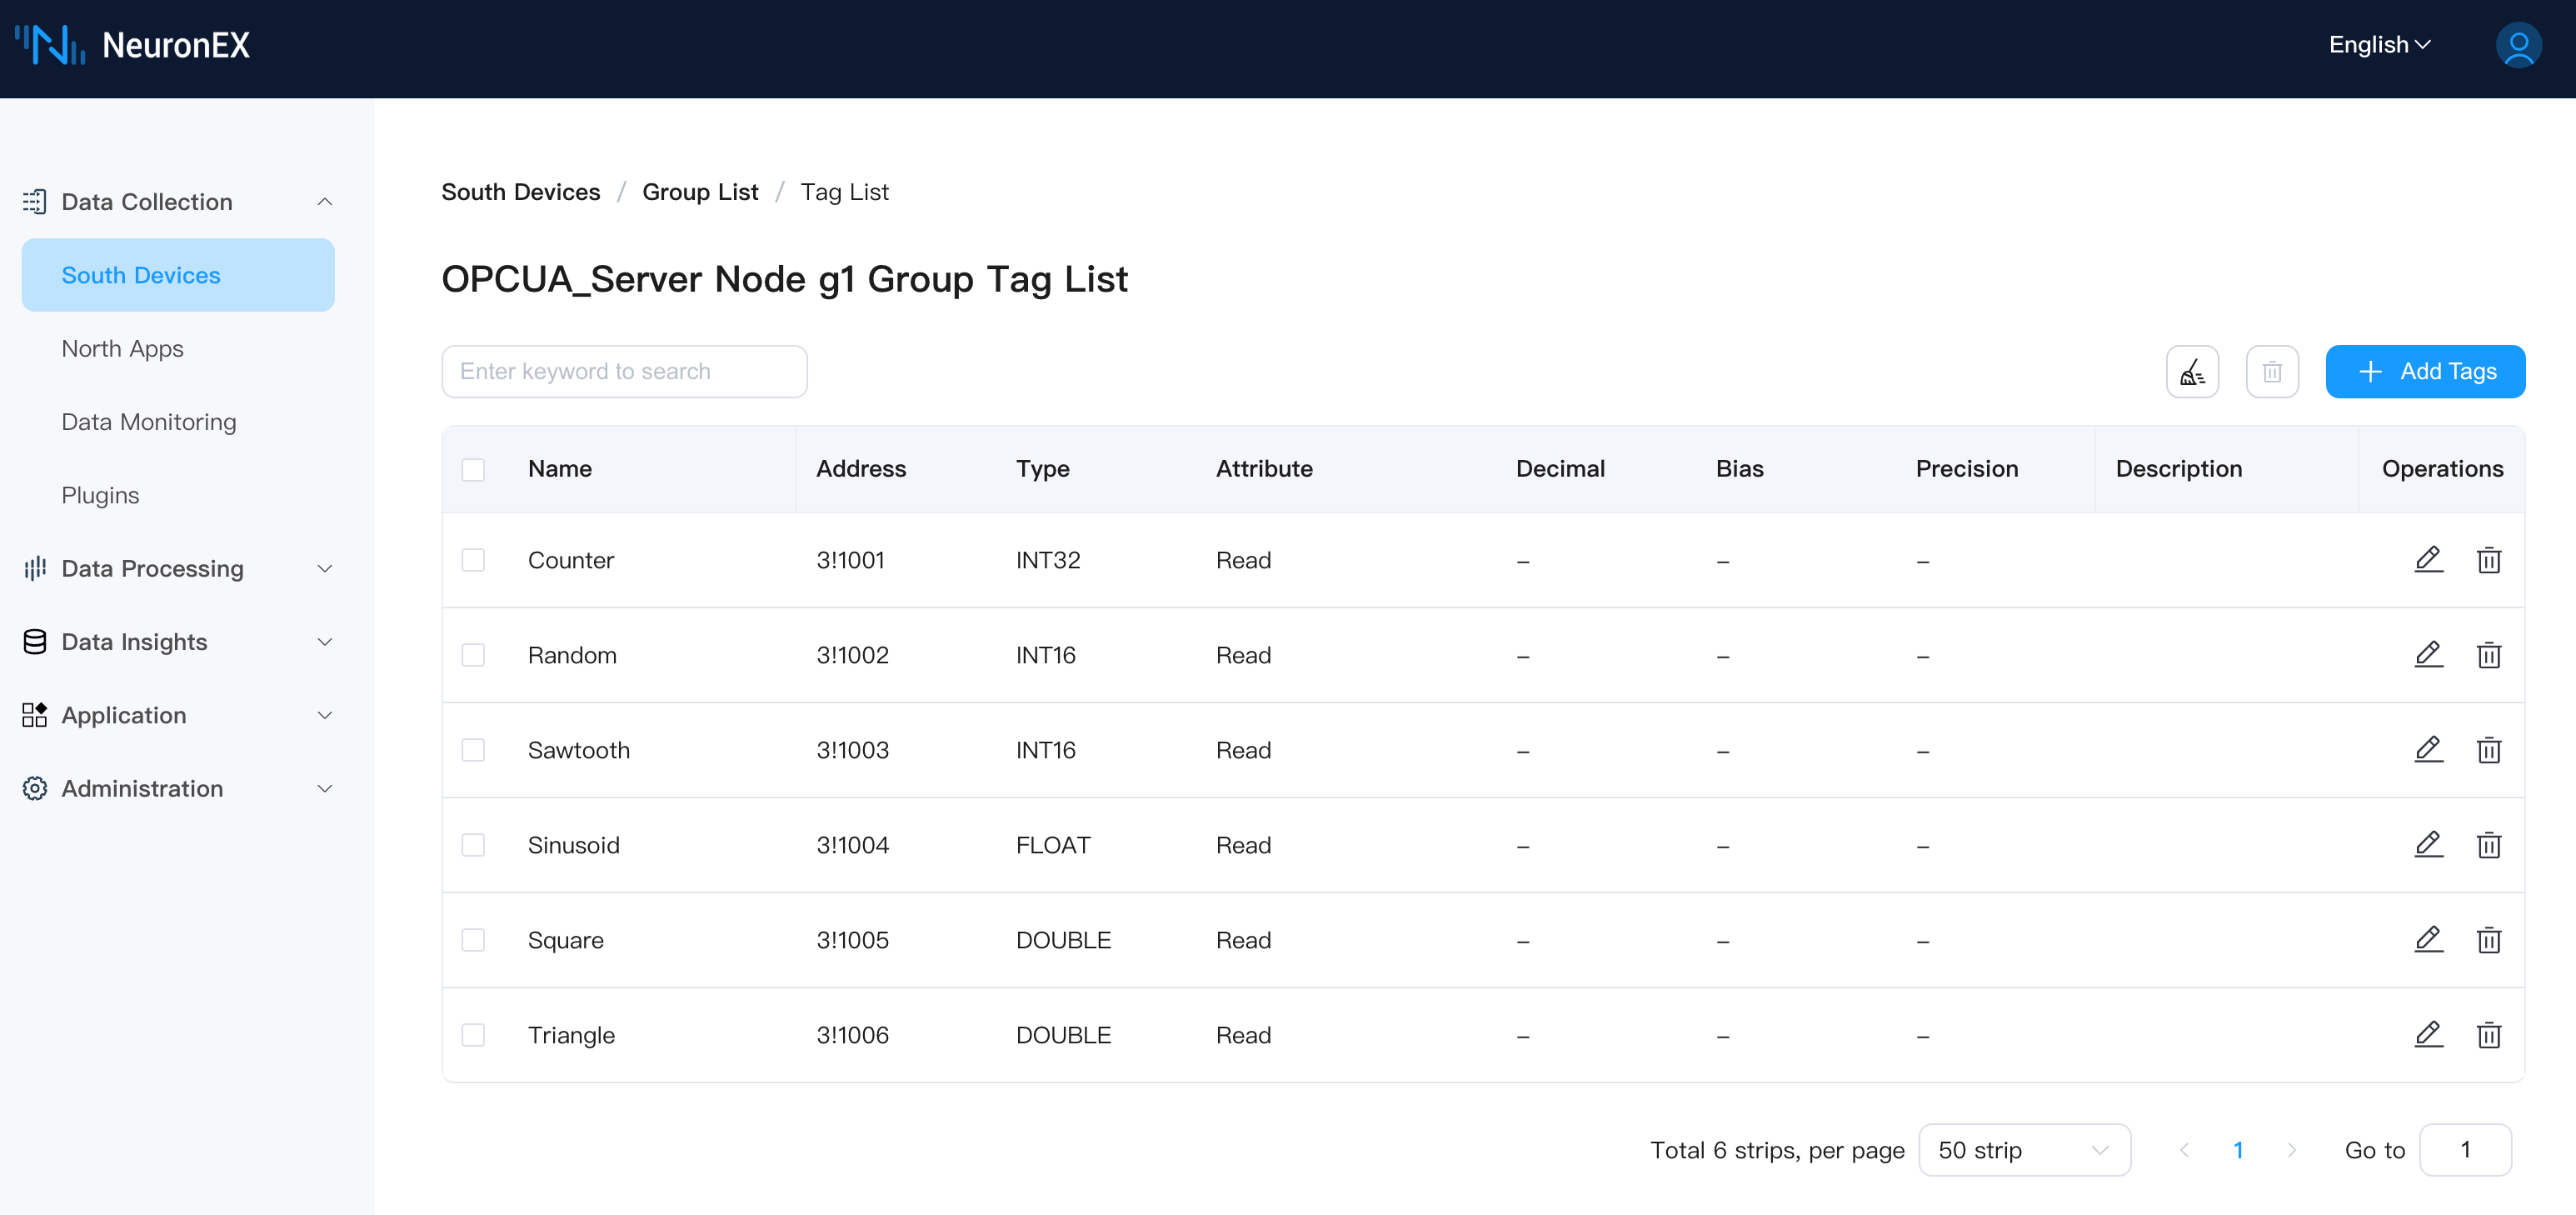Screen dimensions: 2576x1215
Task: Focus the keyword search field
Action: point(624,372)
